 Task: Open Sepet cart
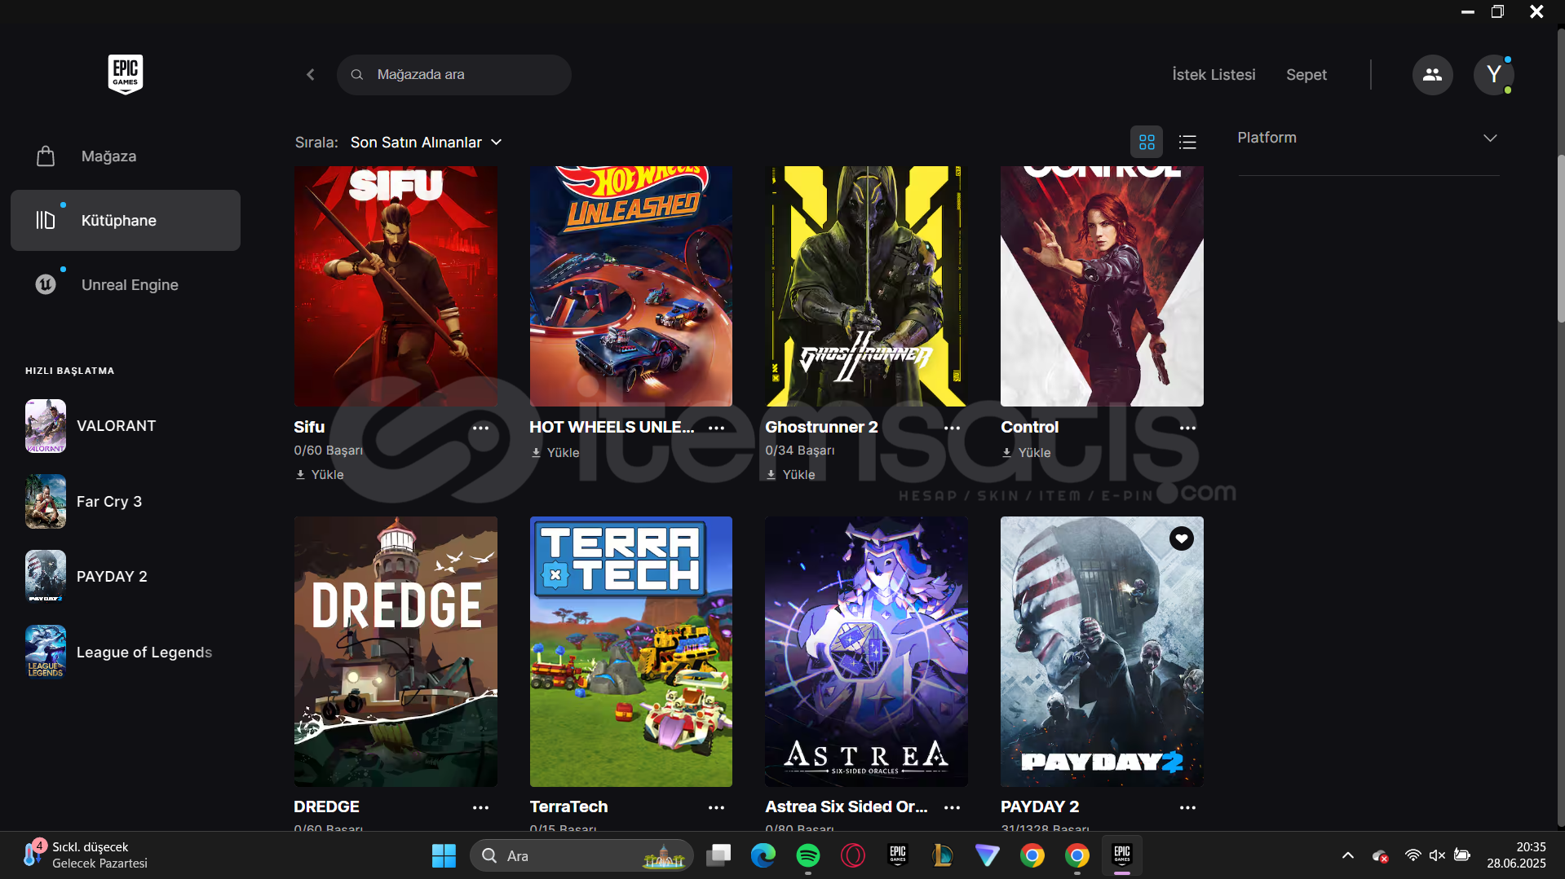[x=1306, y=75]
